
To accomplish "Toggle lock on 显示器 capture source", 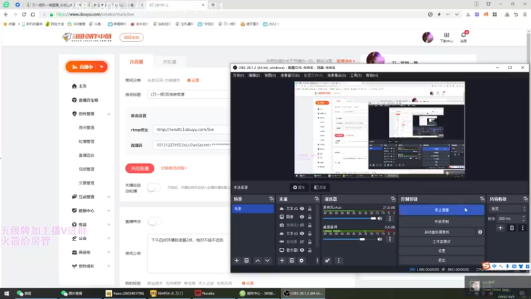I will point(309,250).
